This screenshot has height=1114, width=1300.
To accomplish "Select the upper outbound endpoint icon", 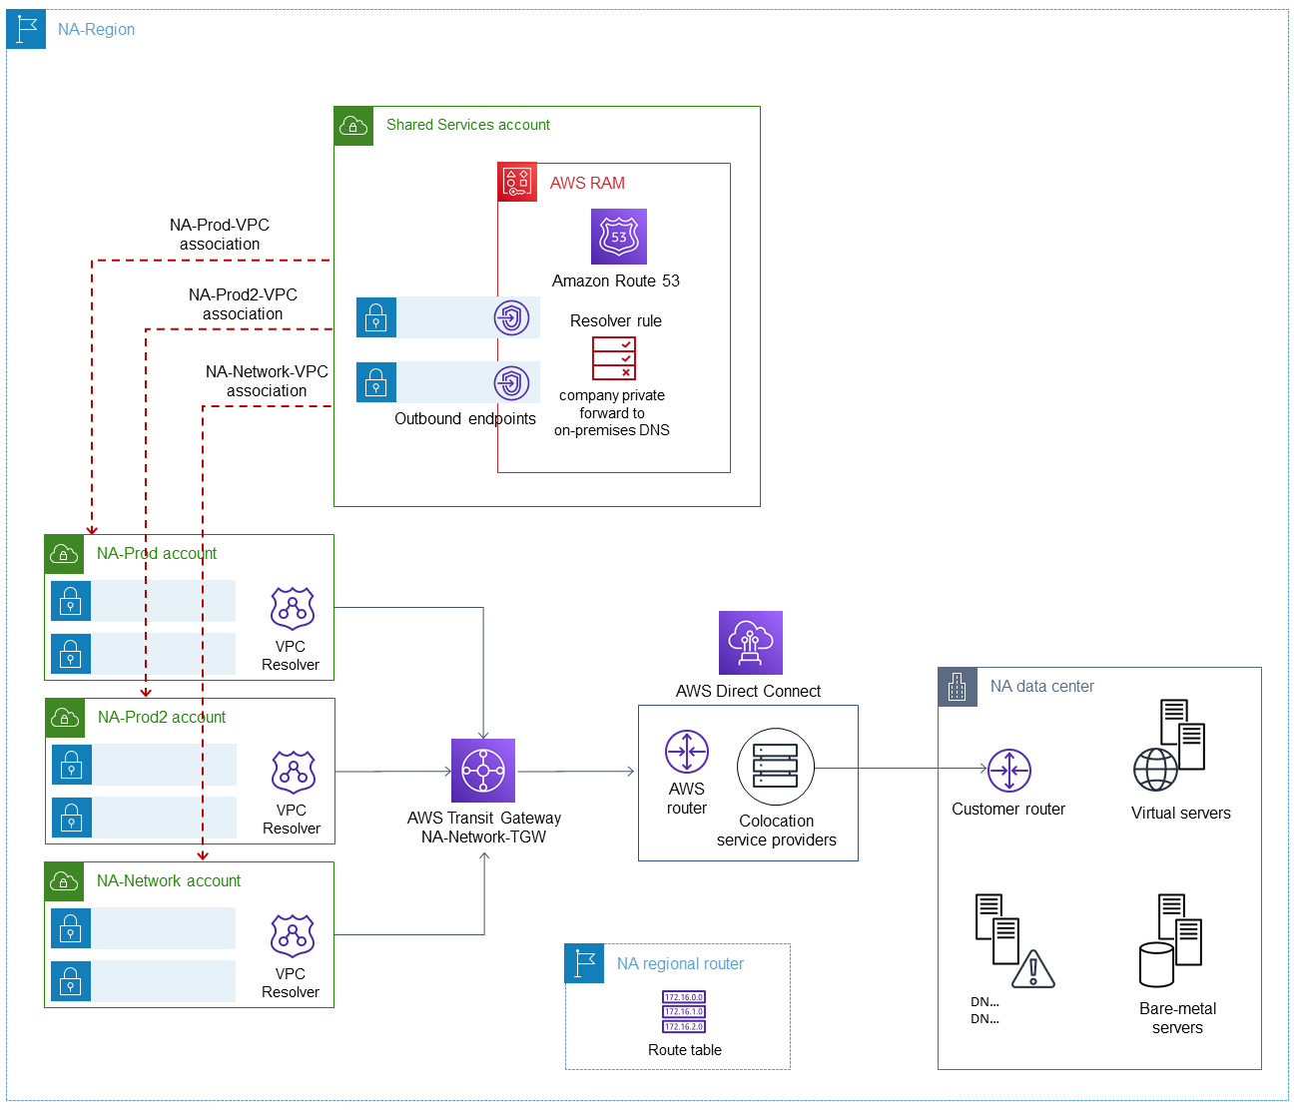I will 511,317.
